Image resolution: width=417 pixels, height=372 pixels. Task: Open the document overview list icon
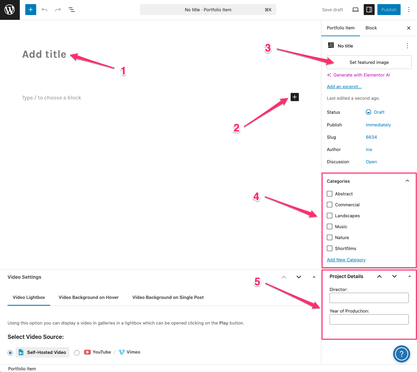tap(72, 10)
